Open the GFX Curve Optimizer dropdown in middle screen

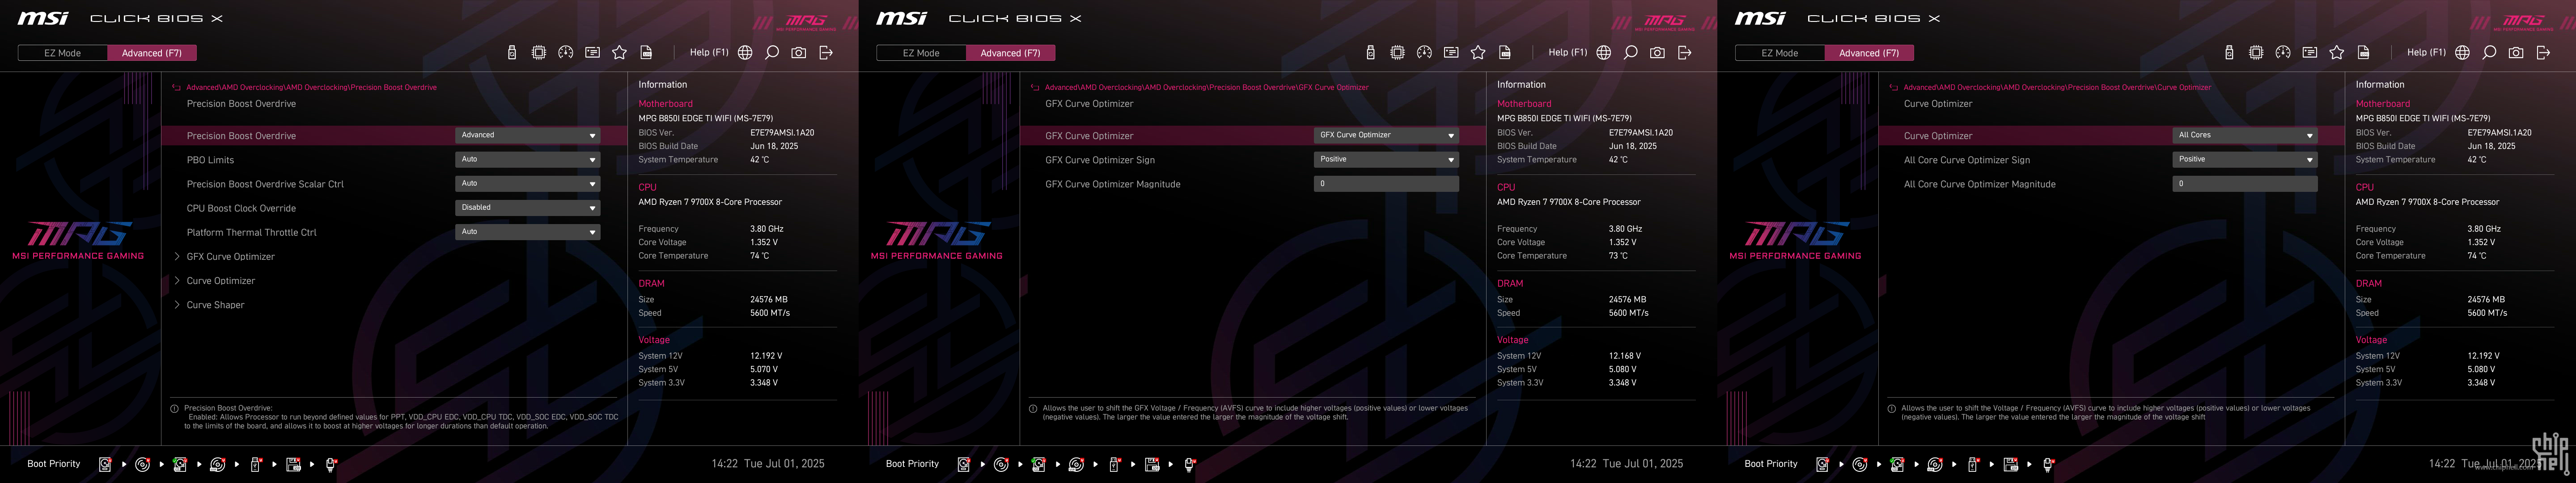(1386, 135)
